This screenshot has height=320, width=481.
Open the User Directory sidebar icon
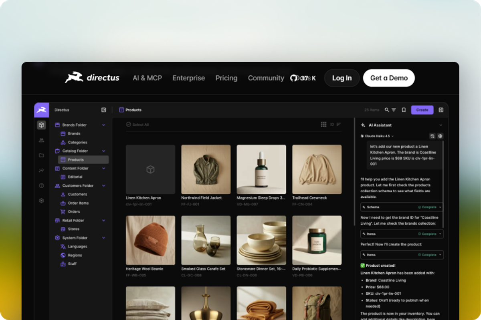(x=41, y=140)
